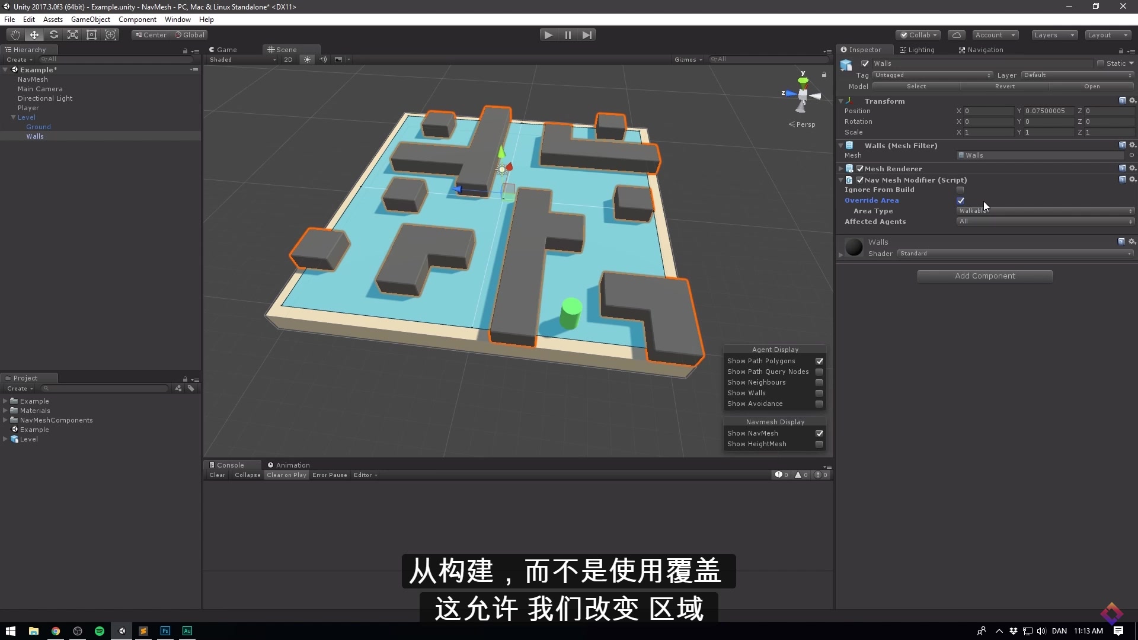Enable Show Walls in Agent Display
This screenshot has width=1138, height=640.
coord(819,393)
